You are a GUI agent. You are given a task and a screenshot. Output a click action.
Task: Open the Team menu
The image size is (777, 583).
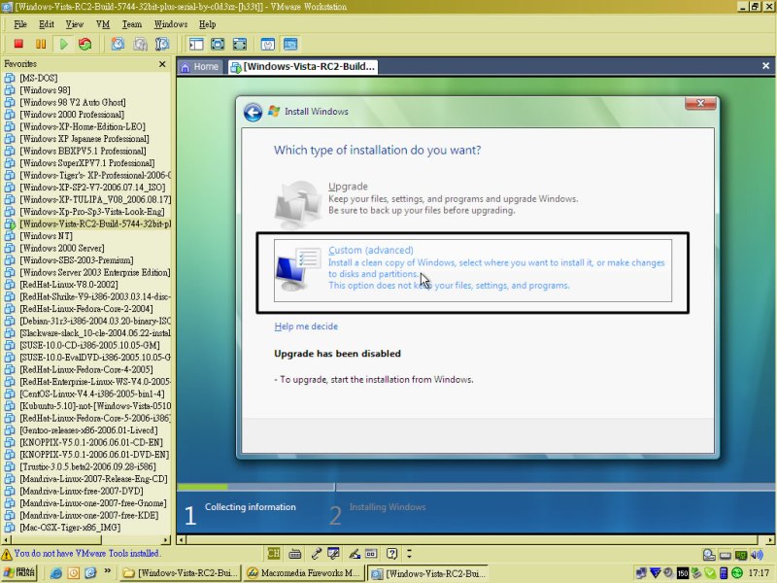[132, 24]
